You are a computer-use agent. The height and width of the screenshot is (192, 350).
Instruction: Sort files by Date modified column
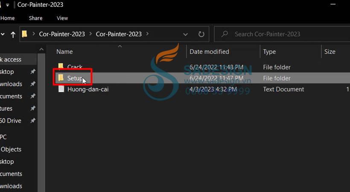click(209, 52)
